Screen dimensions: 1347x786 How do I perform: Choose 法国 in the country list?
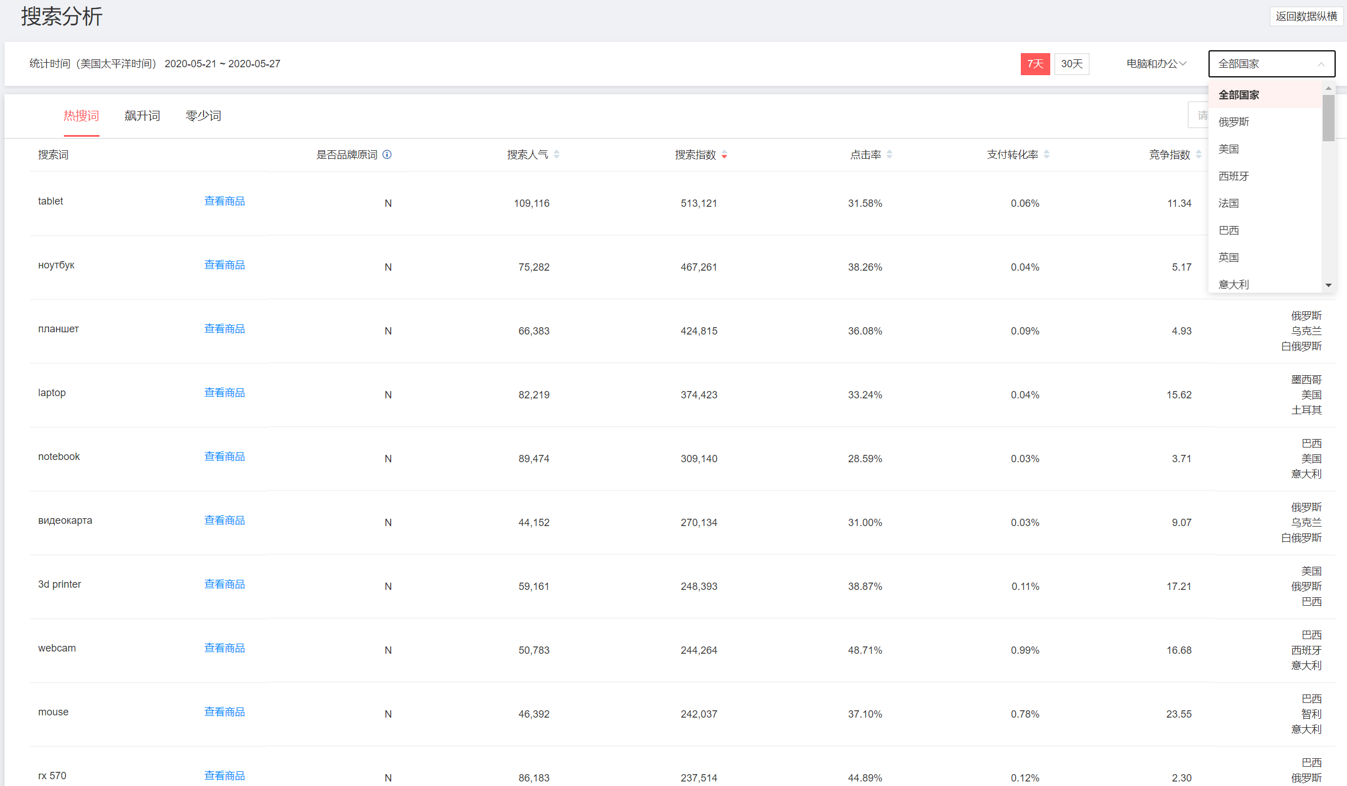[x=1265, y=203]
